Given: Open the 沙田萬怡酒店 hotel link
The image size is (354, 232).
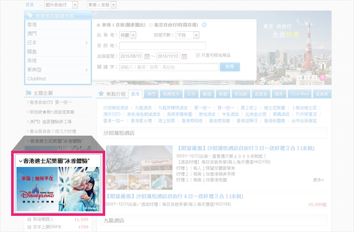Looking at the screenshot, I should click(116, 108).
